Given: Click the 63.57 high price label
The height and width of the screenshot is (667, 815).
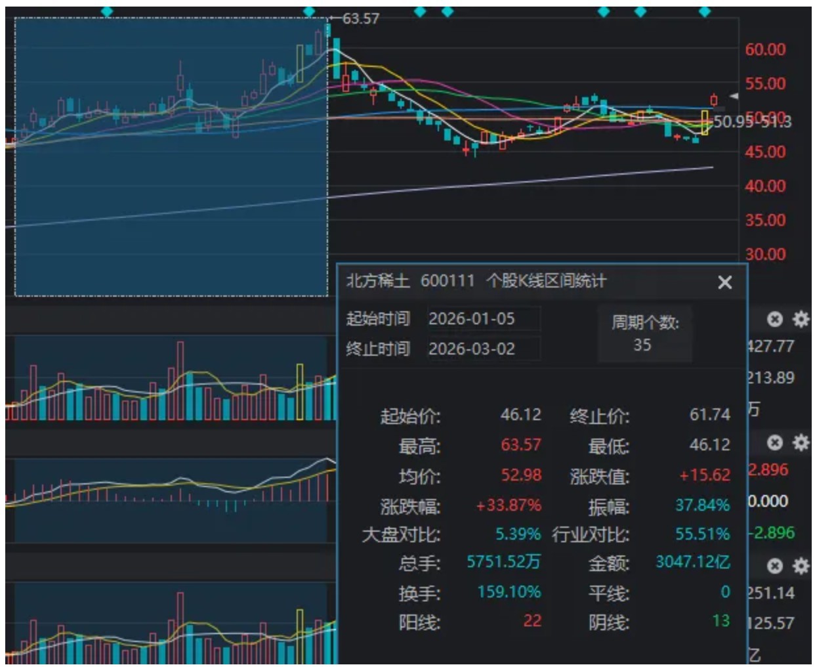Looking at the screenshot, I should (360, 19).
